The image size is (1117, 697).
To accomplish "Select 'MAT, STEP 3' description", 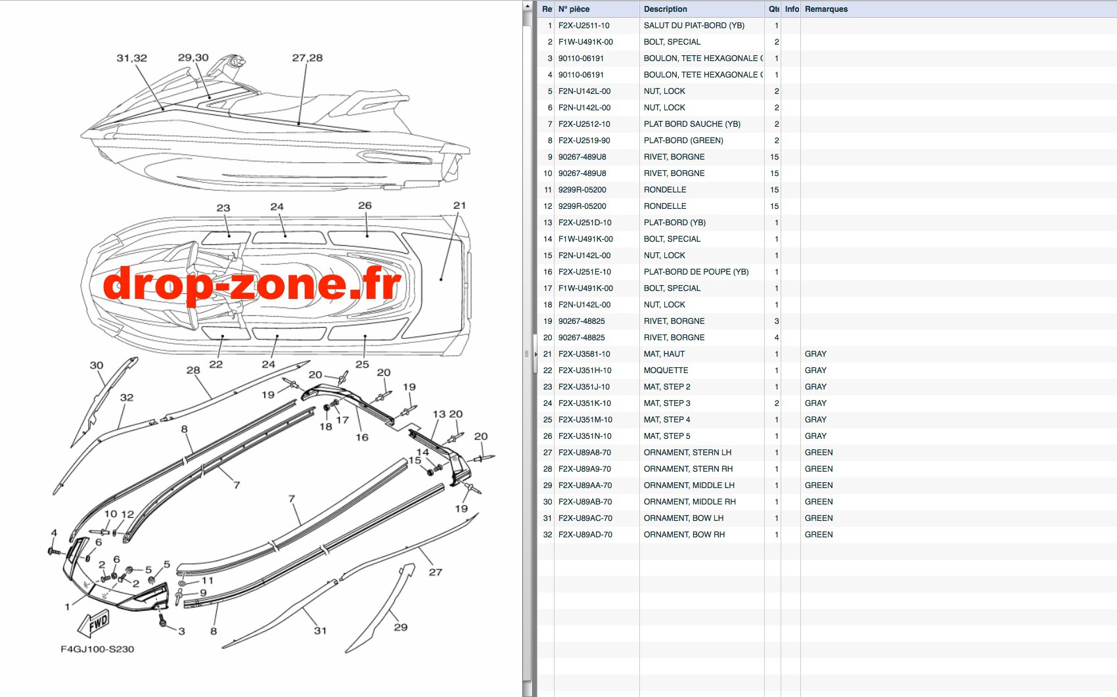I will click(x=667, y=403).
